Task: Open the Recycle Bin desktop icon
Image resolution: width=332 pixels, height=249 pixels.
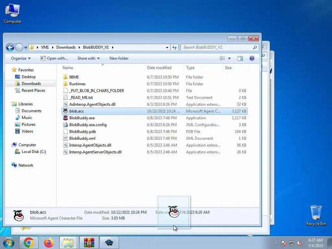Action: (316, 215)
